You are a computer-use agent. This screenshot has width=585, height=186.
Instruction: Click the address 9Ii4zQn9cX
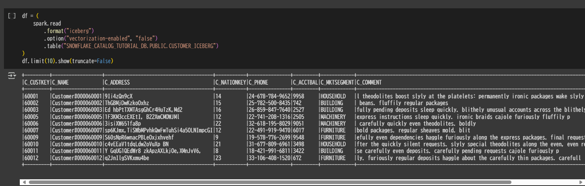click(x=118, y=96)
